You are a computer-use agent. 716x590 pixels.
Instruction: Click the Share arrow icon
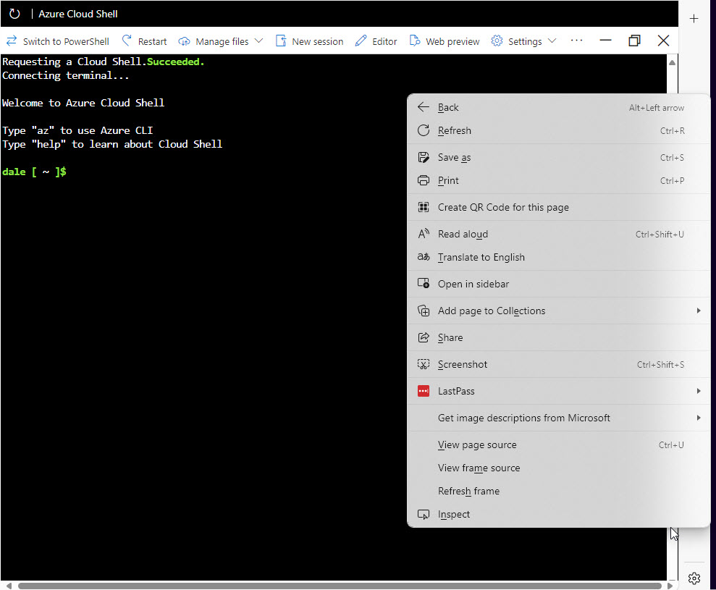[x=424, y=337]
